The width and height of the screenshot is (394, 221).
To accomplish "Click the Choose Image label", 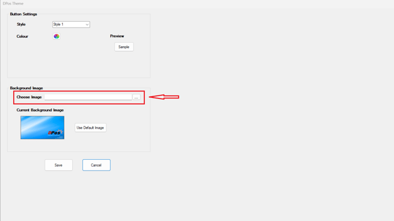I will tap(29, 97).
